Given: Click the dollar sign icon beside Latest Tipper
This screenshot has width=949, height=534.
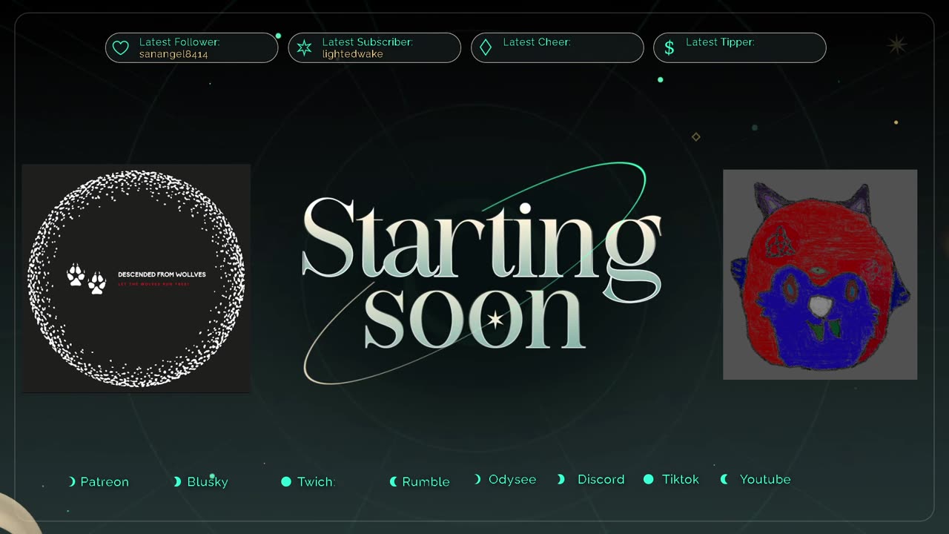Looking at the screenshot, I should click(669, 48).
